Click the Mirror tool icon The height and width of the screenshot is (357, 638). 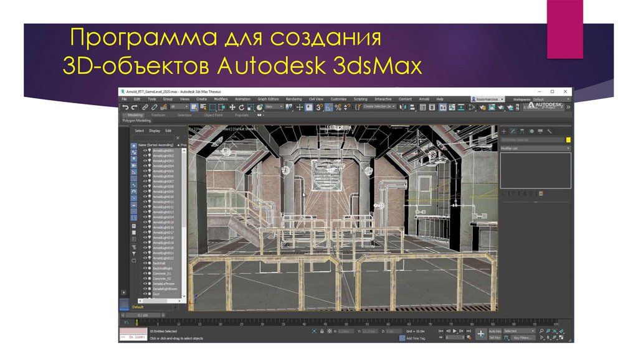tap(402, 107)
